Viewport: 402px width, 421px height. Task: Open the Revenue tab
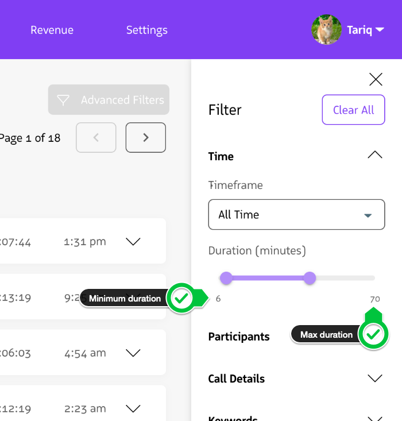[x=52, y=30]
